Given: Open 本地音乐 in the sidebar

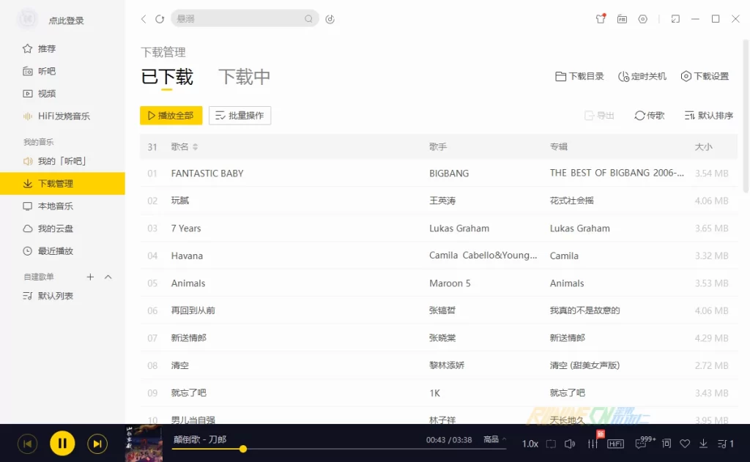Looking at the screenshot, I should (56, 206).
